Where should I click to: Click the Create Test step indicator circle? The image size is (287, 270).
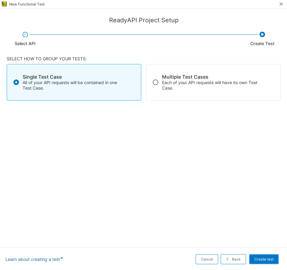click(x=262, y=34)
